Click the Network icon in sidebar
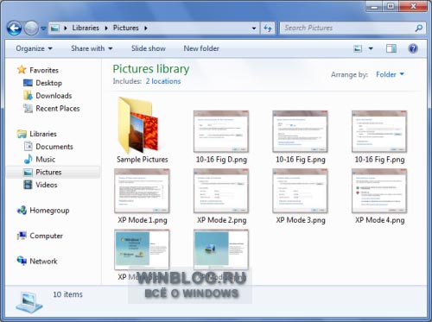Image resolution: width=432 pixels, height=322 pixels. tap(22, 261)
